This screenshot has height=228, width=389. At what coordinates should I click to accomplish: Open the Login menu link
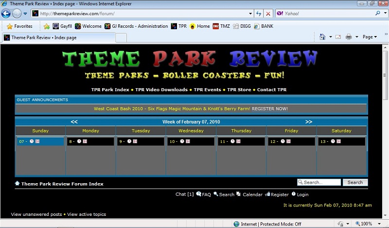[x=300, y=194]
